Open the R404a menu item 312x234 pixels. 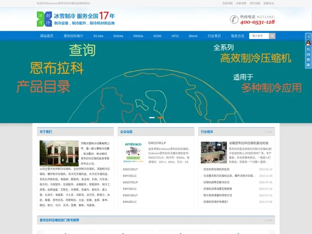click(x=118, y=36)
